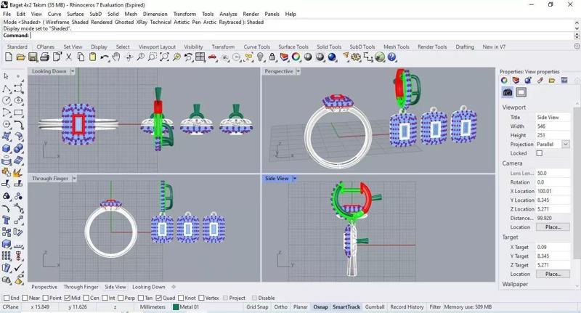Click the four-viewport layout icon
Screen dimensions: 581x313
200,57
